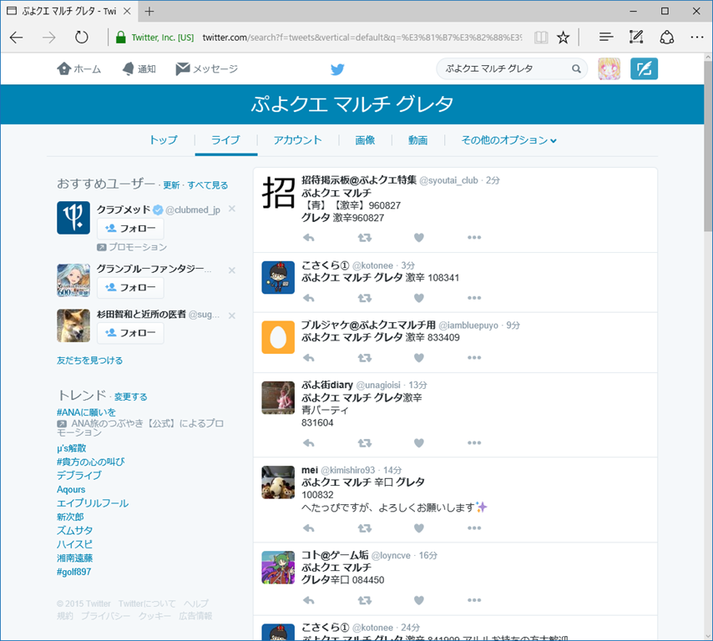Open trend エイプリルフール

(93, 503)
